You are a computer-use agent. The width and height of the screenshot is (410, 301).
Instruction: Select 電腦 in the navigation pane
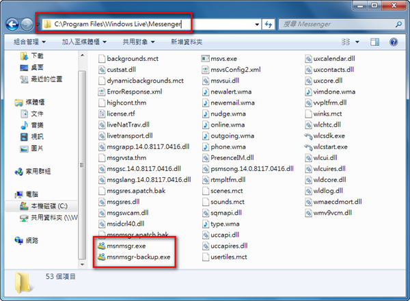tap(26, 194)
